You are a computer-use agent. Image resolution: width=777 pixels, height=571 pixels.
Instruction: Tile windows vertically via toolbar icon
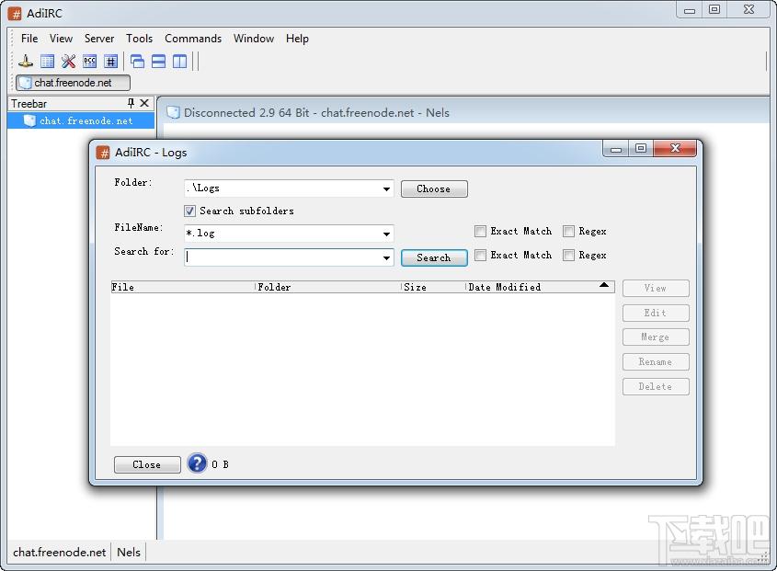click(x=179, y=62)
